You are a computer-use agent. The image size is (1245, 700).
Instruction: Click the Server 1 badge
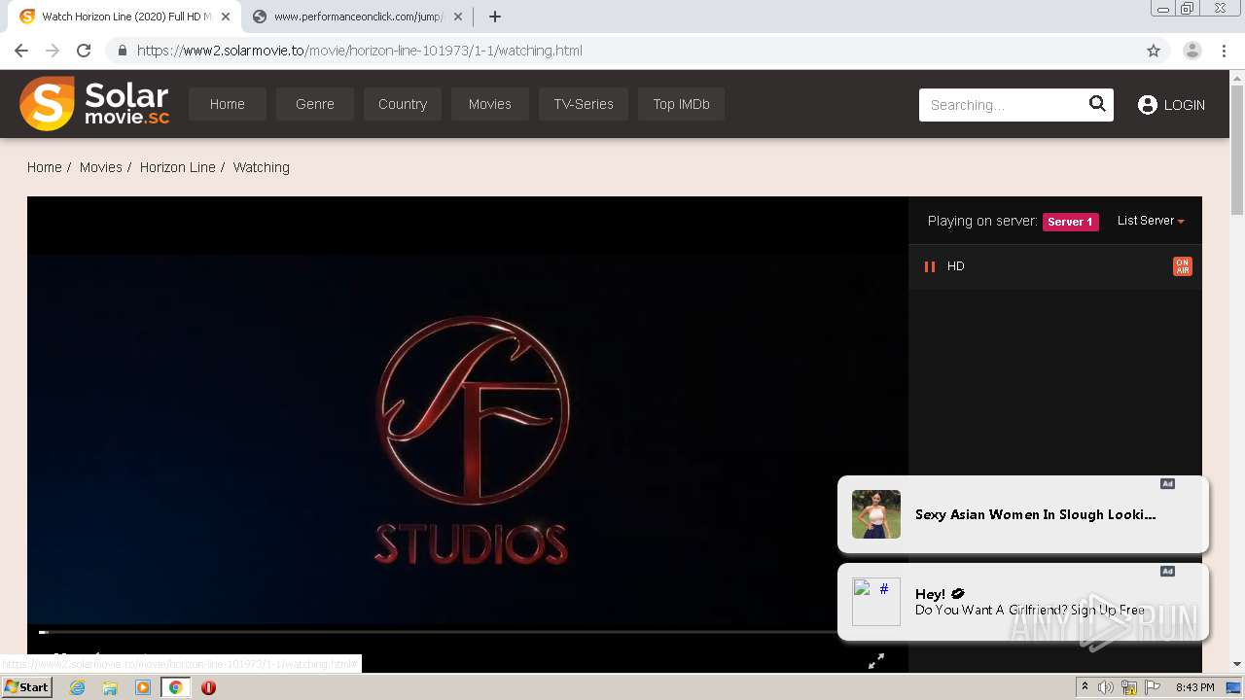(x=1071, y=222)
